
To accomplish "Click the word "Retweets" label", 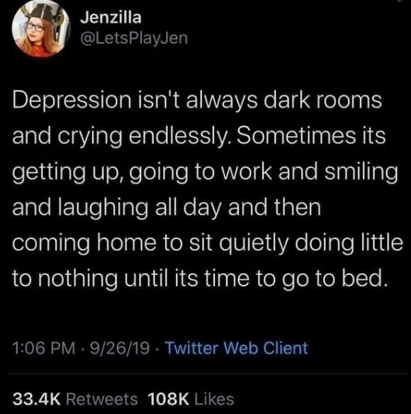I will [102, 399].
